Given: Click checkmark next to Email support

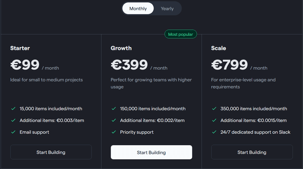Looking at the screenshot, I should click(x=13, y=132).
